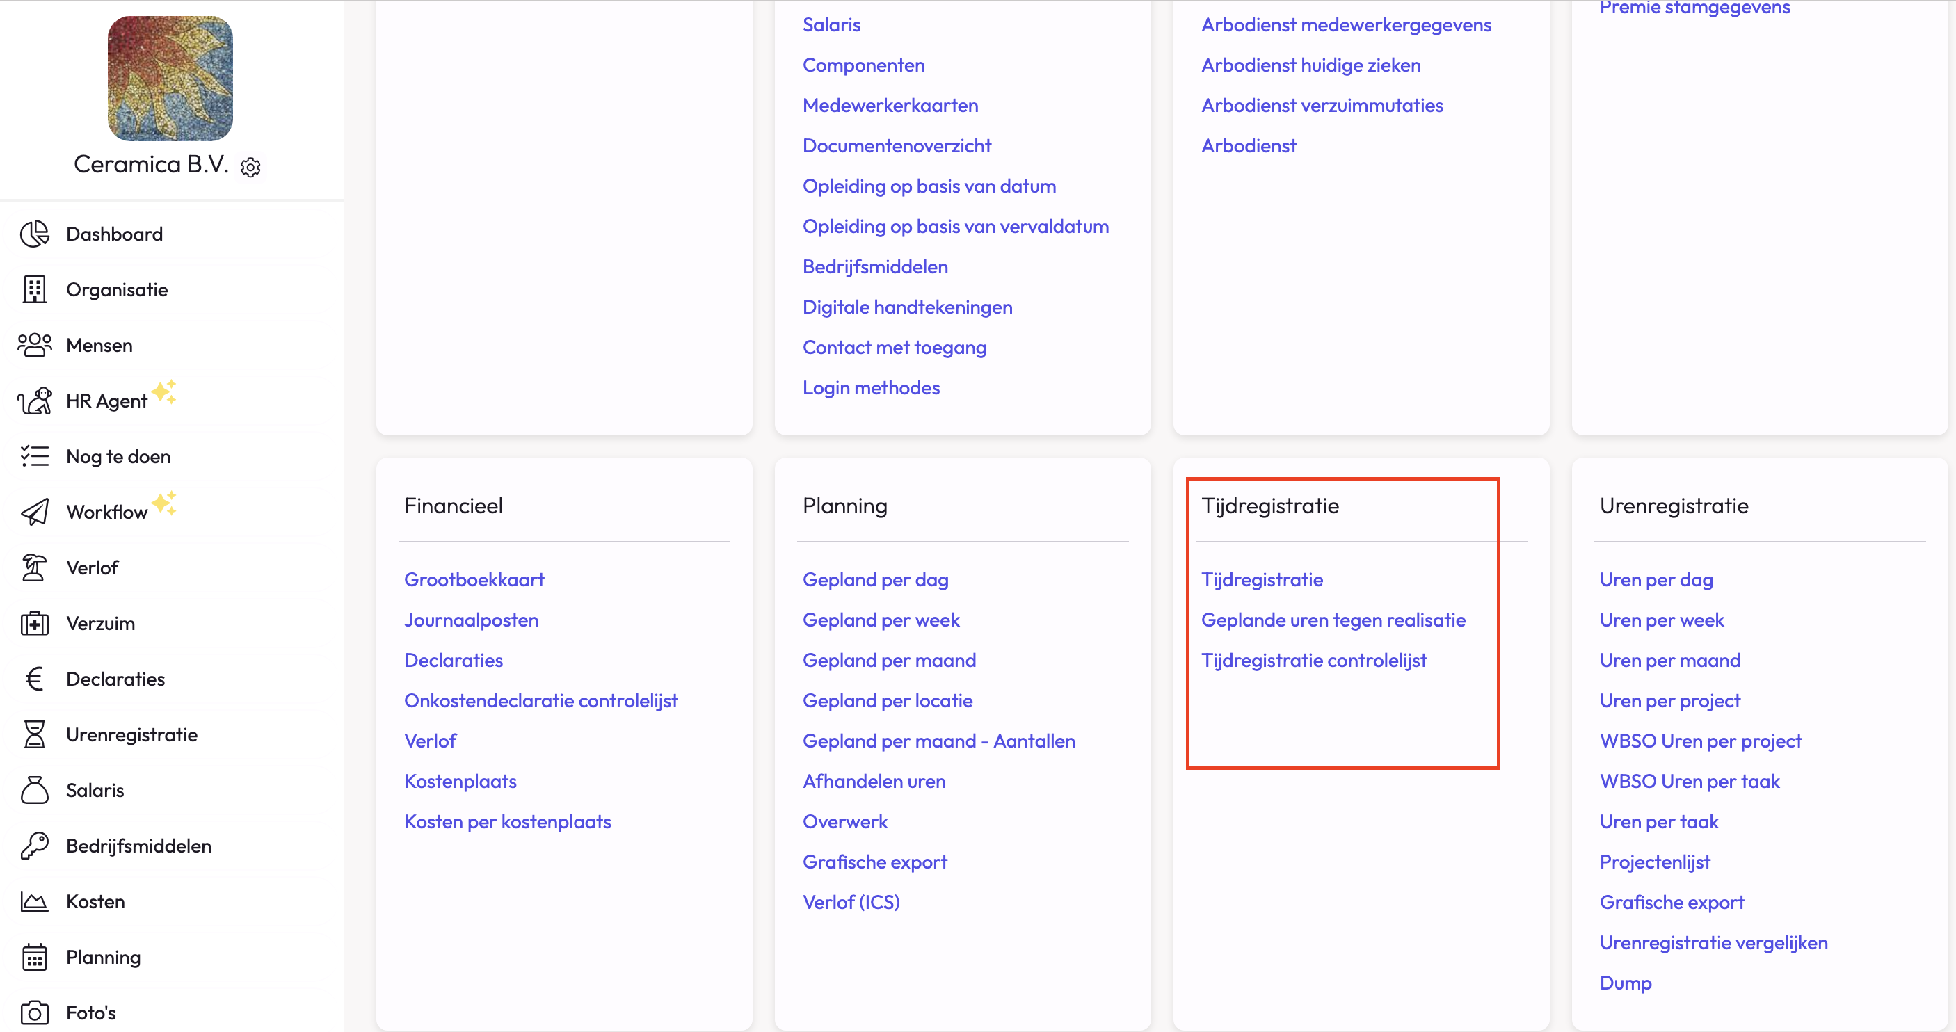This screenshot has height=1032, width=1956.
Task: Open Dashboard via its pie chart icon
Action: [x=34, y=234]
